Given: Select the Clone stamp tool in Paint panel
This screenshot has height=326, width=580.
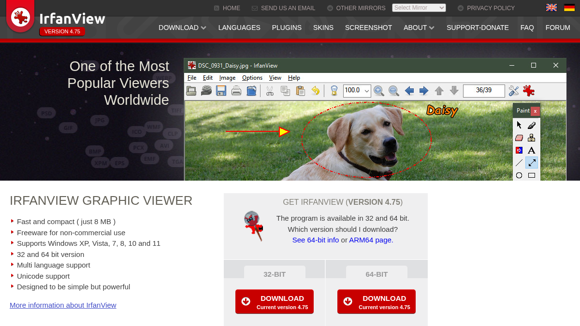Looking at the screenshot, I should 532,138.
